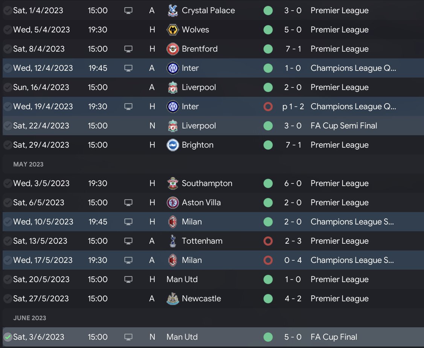
Task: Collapse the JUNE 2023 month section header
Action: pyautogui.click(x=30, y=318)
